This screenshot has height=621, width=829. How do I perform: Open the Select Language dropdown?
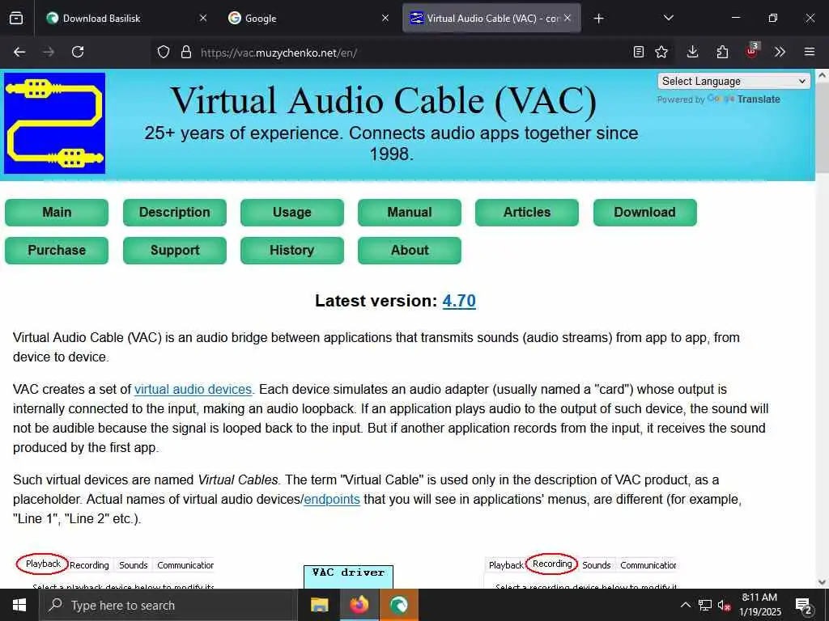click(x=733, y=82)
